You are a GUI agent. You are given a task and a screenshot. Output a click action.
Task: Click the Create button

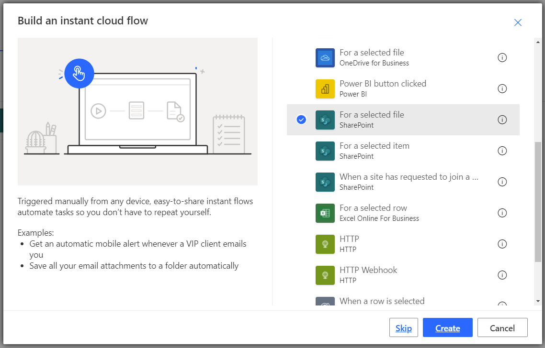[x=448, y=327]
